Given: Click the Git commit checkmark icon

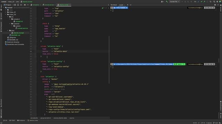Looking at the screenshot, I should [201, 1].
